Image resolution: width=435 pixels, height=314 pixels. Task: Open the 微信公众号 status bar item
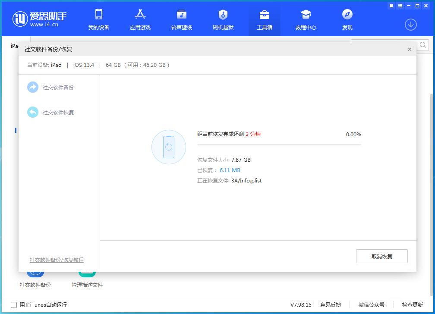pyautogui.click(x=371, y=305)
